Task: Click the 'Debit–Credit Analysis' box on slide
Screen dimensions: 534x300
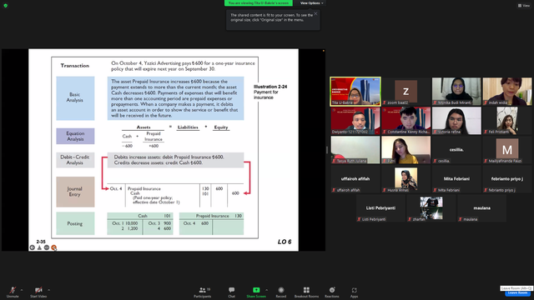Action: coord(75,160)
